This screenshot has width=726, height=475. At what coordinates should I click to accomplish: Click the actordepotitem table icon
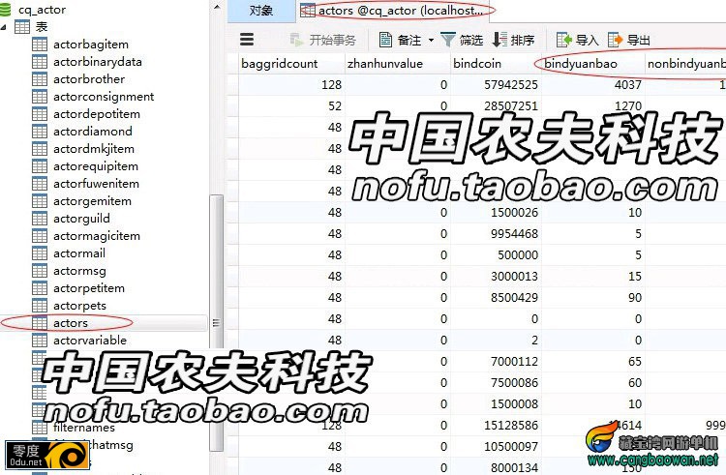[40, 114]
